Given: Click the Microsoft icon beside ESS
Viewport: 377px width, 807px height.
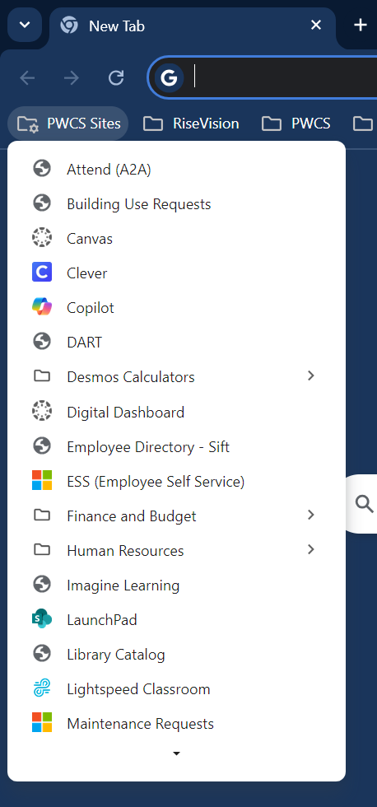Looking at the screenshot, I should [x=42, y=481].
